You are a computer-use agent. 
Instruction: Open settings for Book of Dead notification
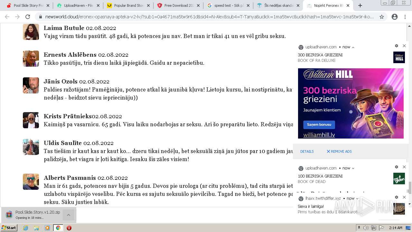coord(397,167)
